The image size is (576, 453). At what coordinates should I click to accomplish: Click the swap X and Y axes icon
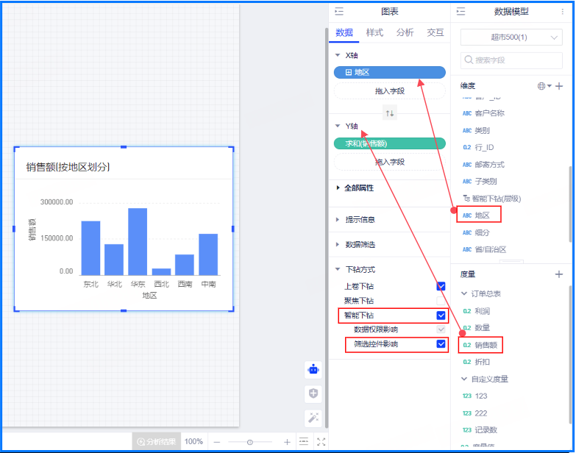[390, 113]
